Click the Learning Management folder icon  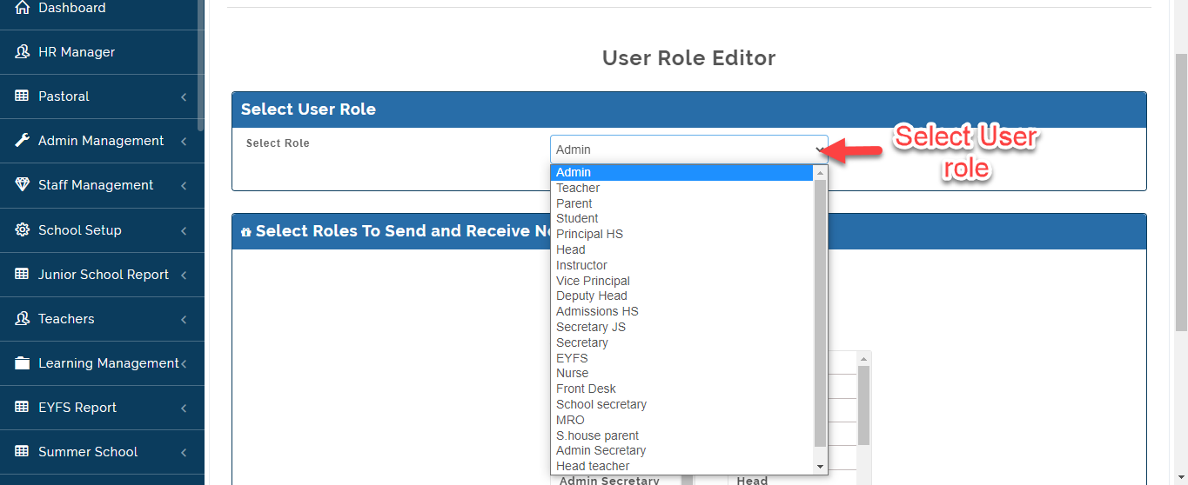point(23,363)
